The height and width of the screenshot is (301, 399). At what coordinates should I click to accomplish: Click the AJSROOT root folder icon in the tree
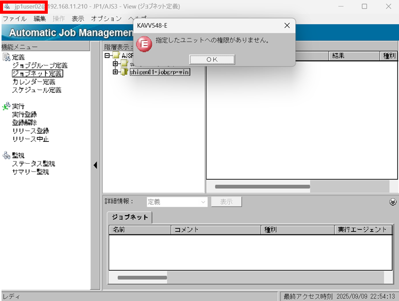[116, 55]
